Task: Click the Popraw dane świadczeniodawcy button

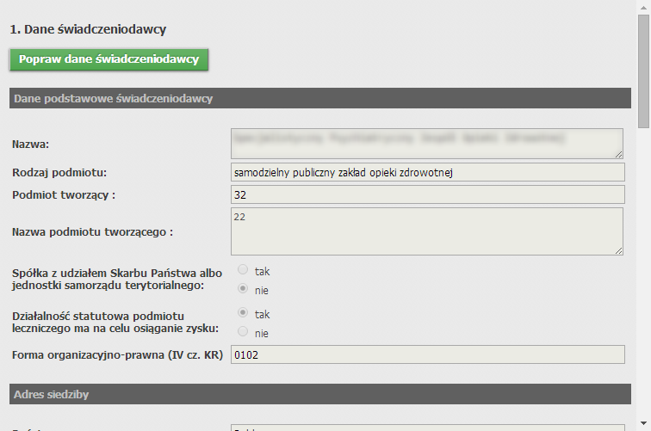Action: click(108, 59)
